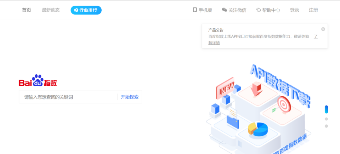This screenshot has width=340, height=154.
Task: Click 登录 to log in
Action: 294,10
